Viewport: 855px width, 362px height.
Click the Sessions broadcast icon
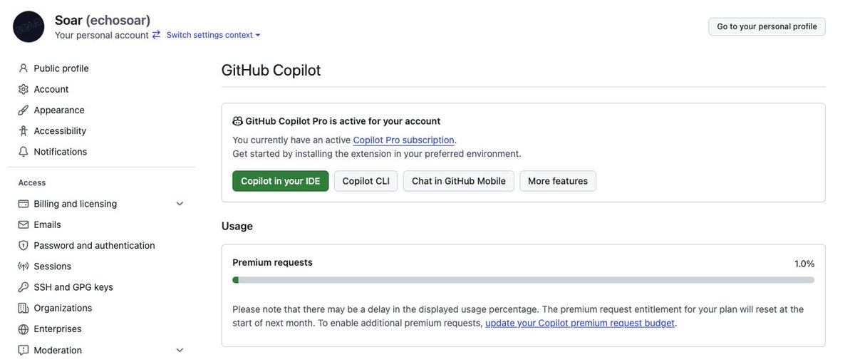[24, 267]
